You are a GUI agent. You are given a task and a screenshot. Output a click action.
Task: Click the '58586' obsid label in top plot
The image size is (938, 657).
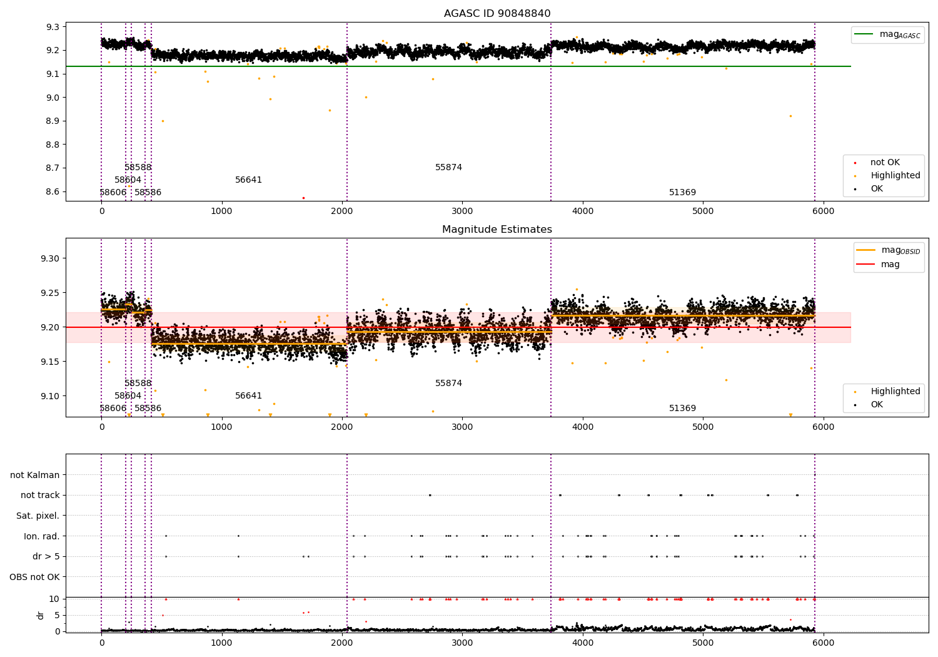[148, 193]
